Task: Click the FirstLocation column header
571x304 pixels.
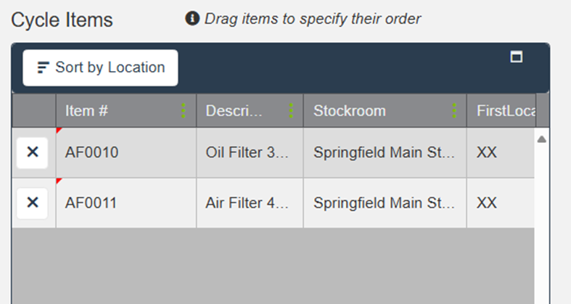Action: click(x=504, y=111)
